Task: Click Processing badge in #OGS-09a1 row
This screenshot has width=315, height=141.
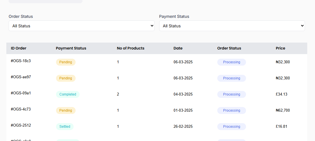Action: point(231,94)
